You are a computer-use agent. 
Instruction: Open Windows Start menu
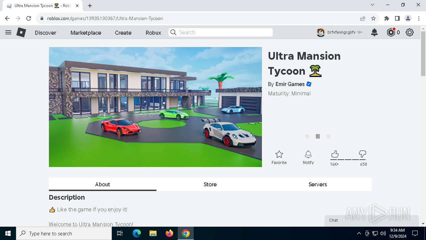pyautogui.click(x=8, y=233)
